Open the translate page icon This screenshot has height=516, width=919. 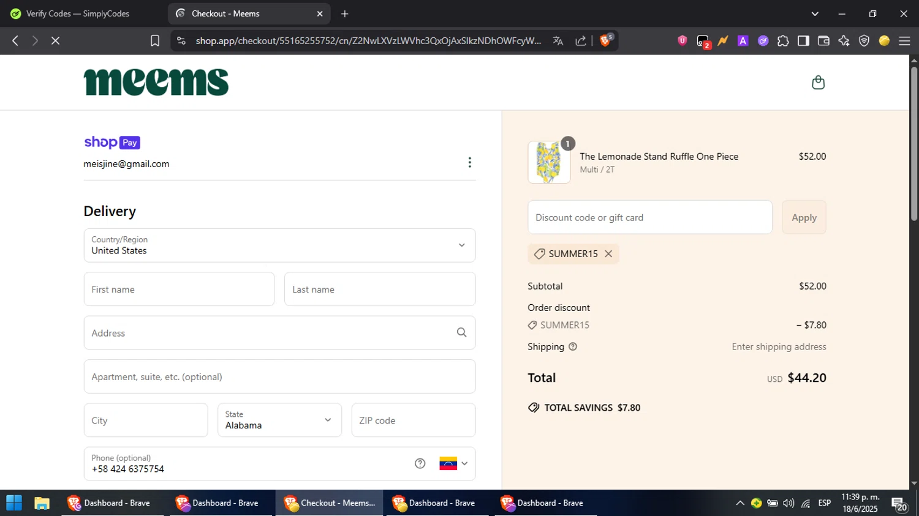[x=558, y=40]
